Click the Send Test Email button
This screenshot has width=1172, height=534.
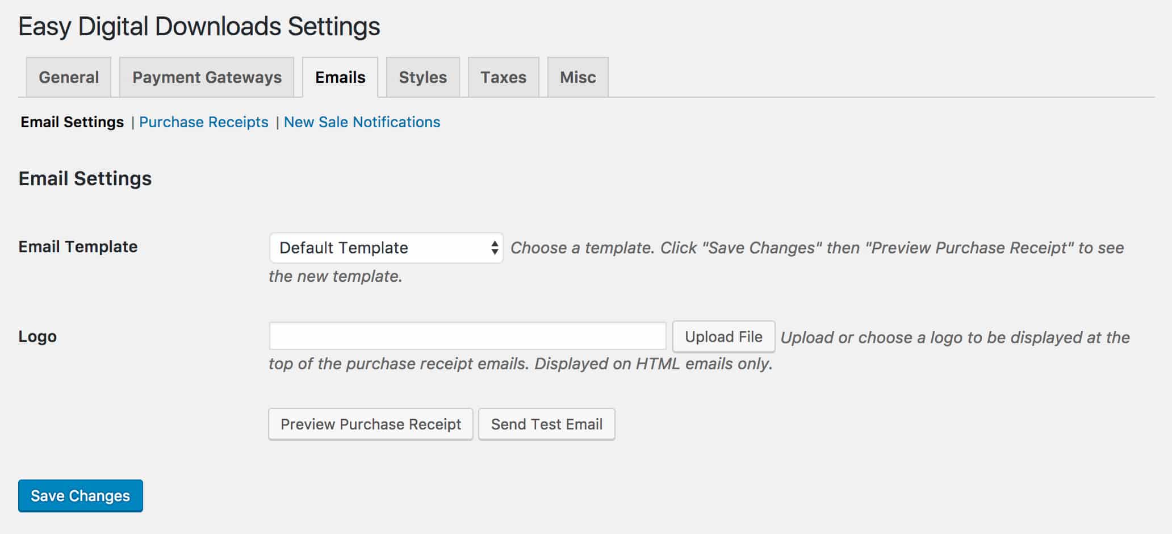tap(547, 424)
